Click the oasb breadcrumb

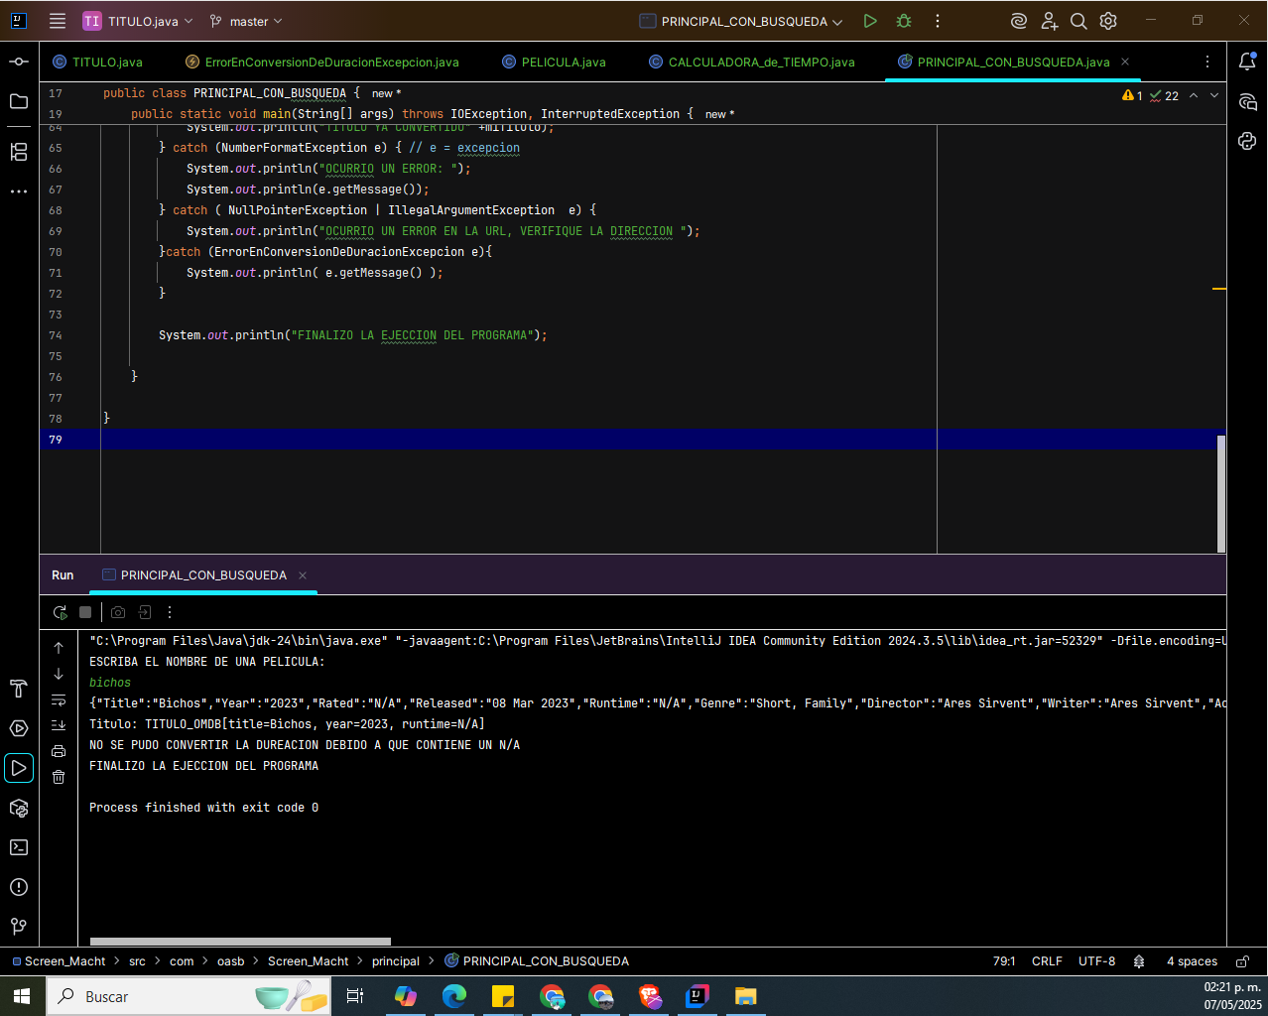pyautogui.click(x=230, y=961)
